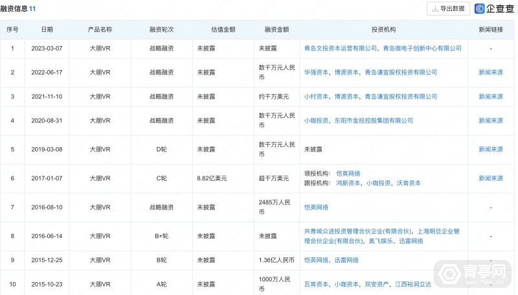The image size is (518, 295).
Task: Click the 序号 column header
Action: click(12, 29)
